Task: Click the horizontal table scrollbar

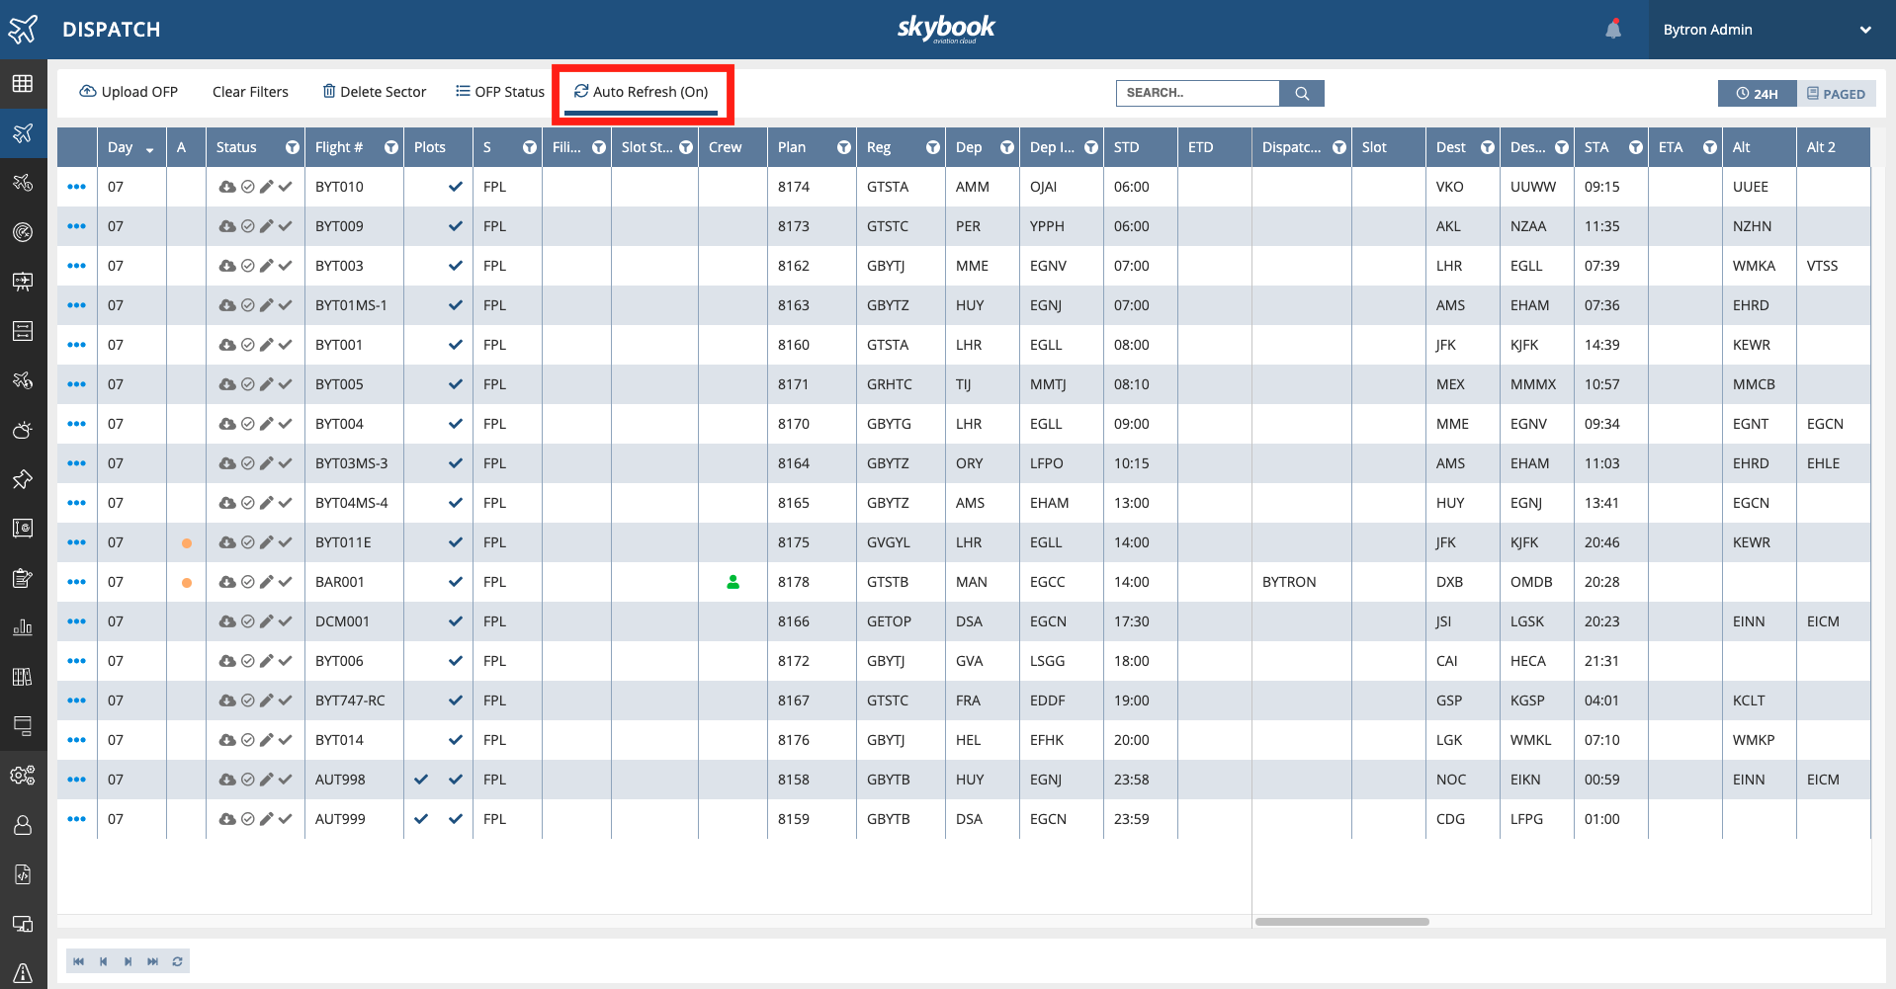Action: point(1341,922)
